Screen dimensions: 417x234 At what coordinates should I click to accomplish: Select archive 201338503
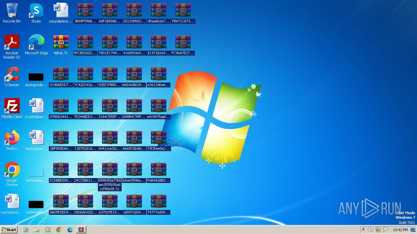tap(134, 13)
